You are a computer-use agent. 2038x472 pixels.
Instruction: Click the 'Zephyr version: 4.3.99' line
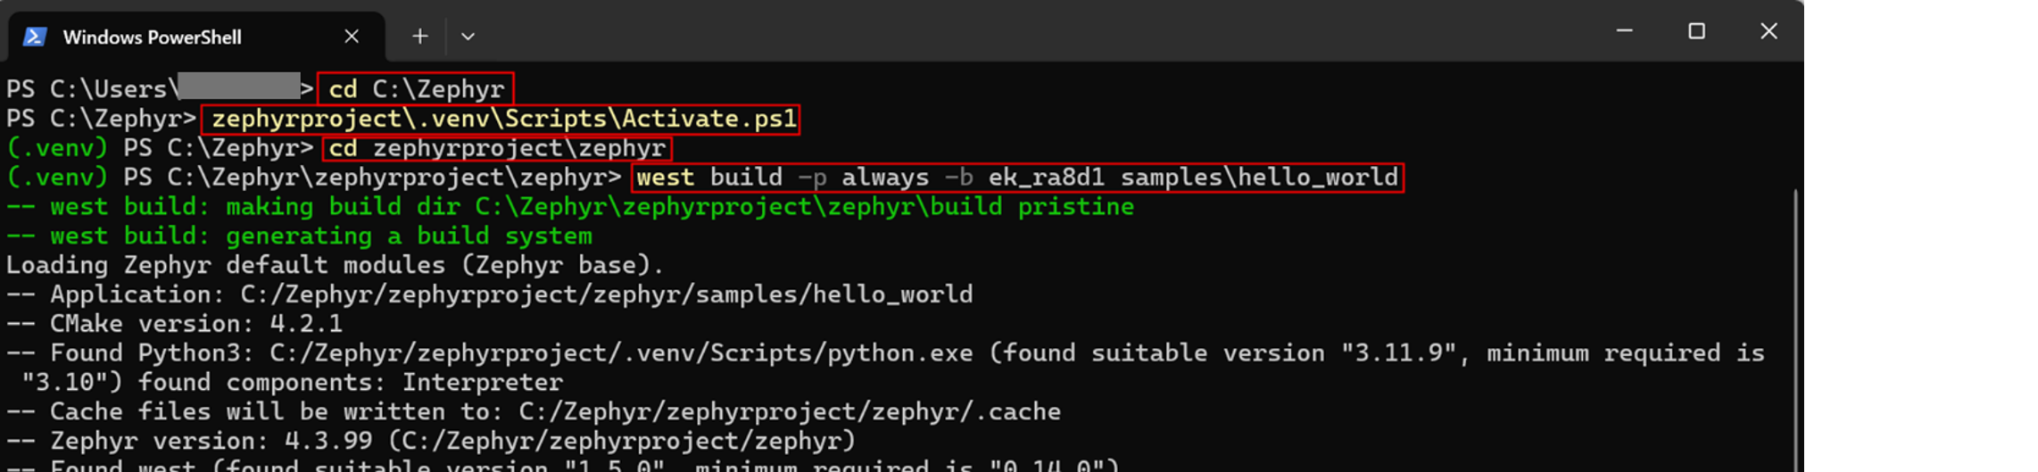(x=431, y=441)
